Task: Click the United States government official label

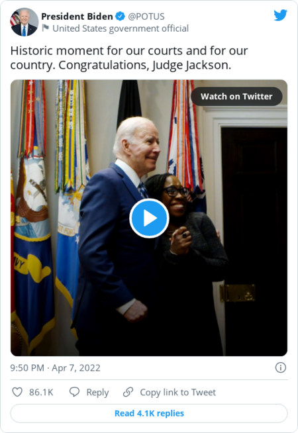Action: (x=121, y=28)
